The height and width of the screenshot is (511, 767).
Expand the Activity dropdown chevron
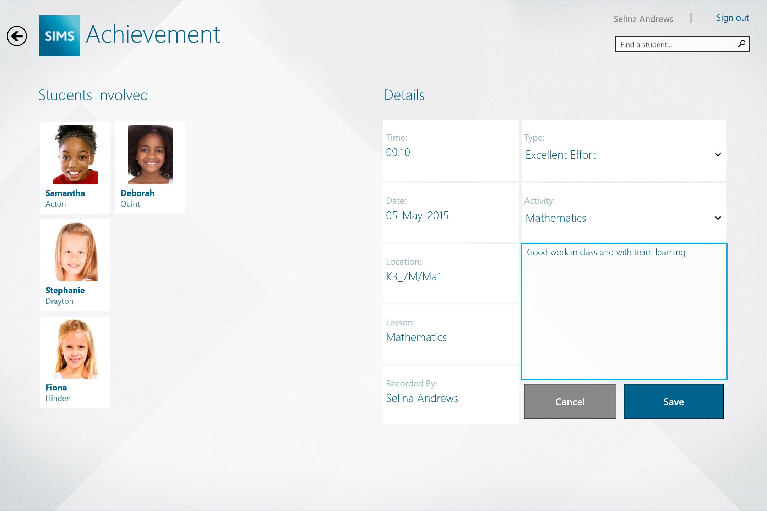point(718,218)
